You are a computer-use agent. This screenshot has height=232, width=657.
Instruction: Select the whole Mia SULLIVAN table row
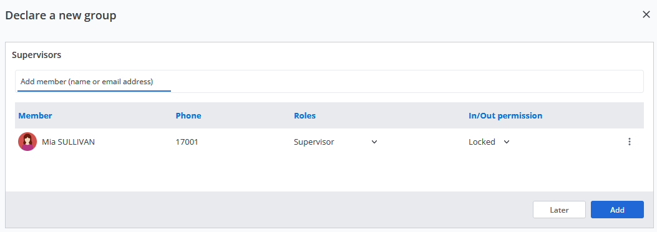329,142
